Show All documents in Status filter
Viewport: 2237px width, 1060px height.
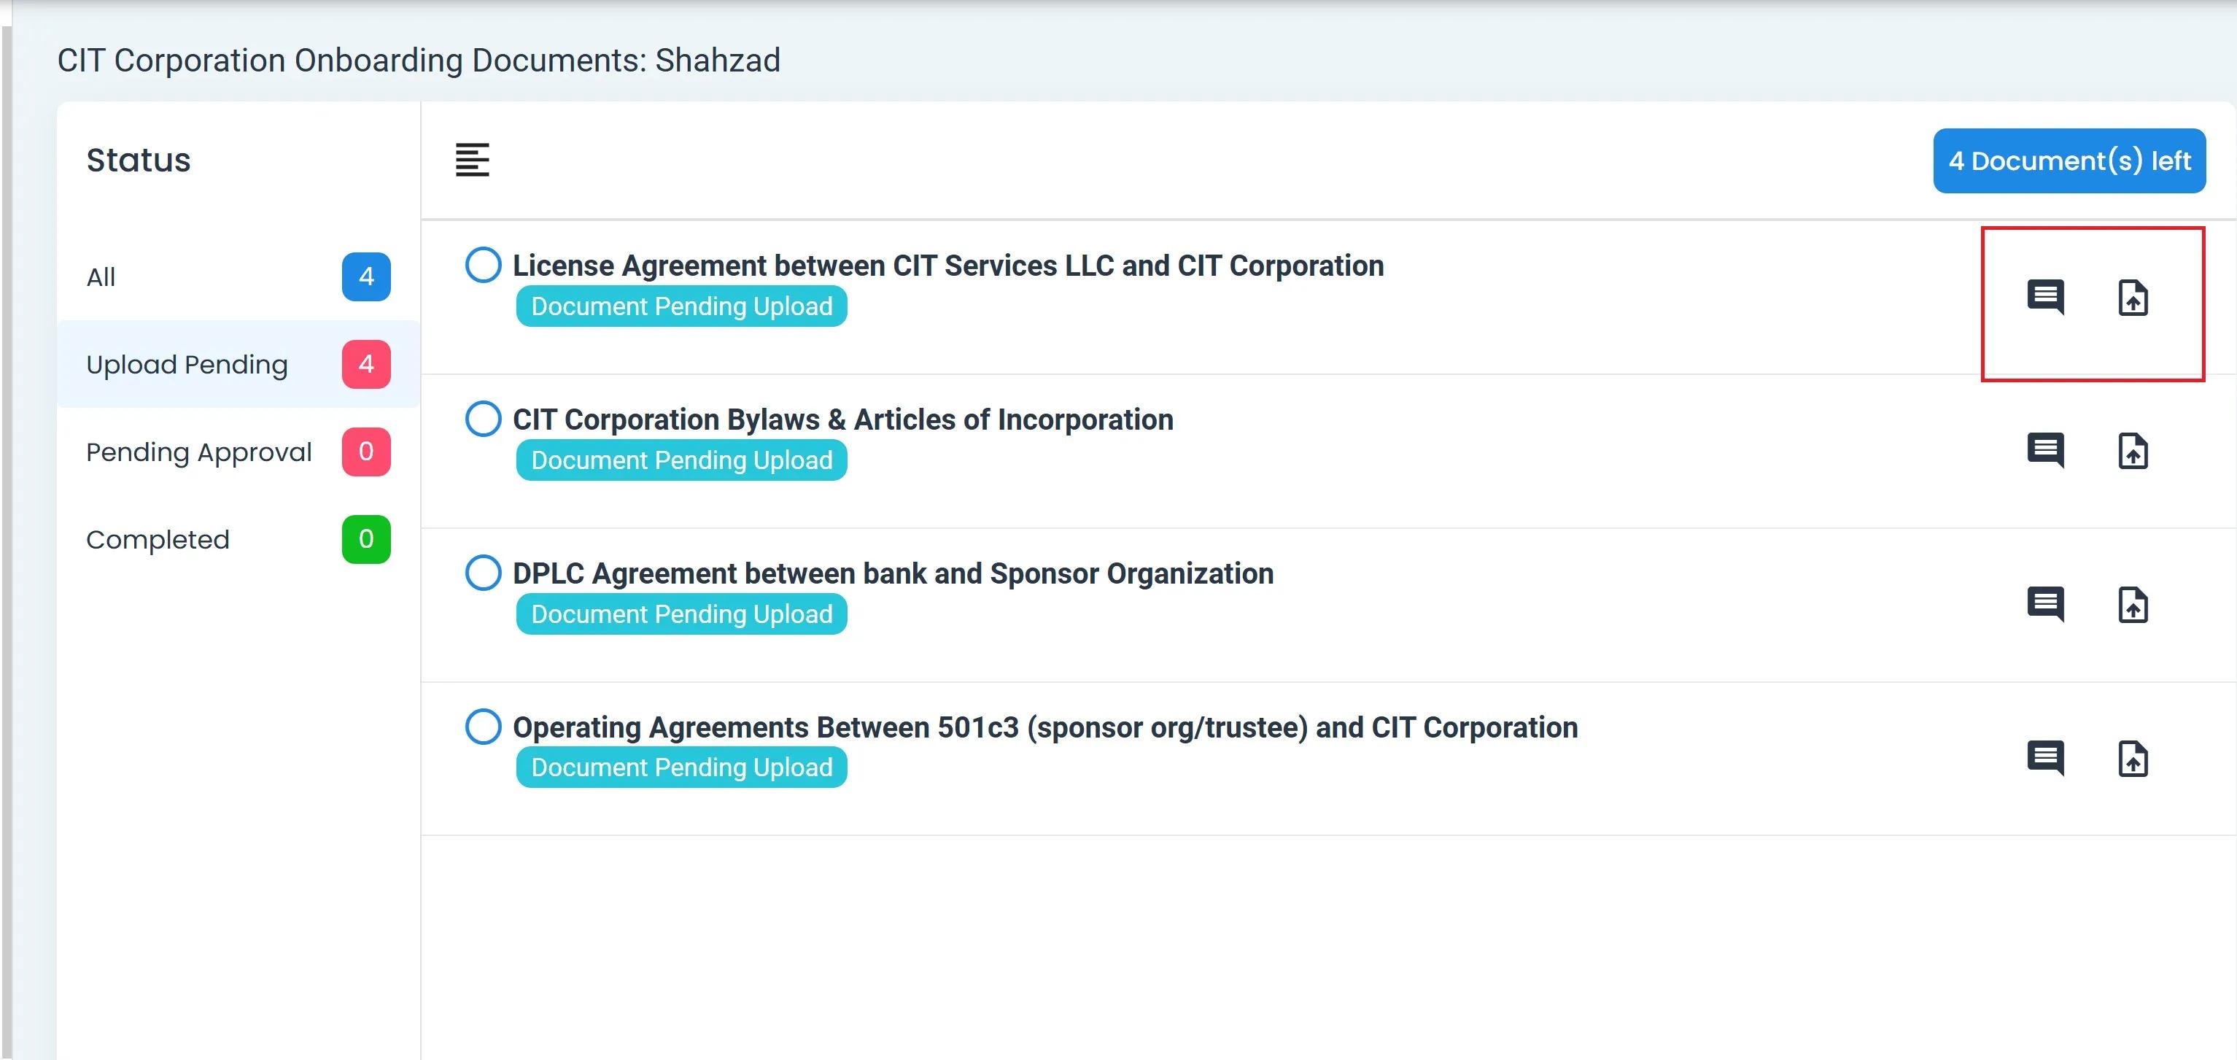[x=236, y=277]
